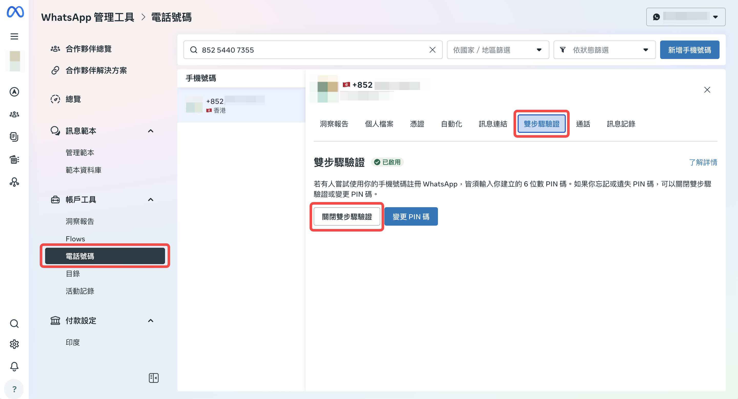The width and height of the screenshot is (738, 399).
Task: Switch to the 雙步驟驗證 tab
Action: coord(541,124)
